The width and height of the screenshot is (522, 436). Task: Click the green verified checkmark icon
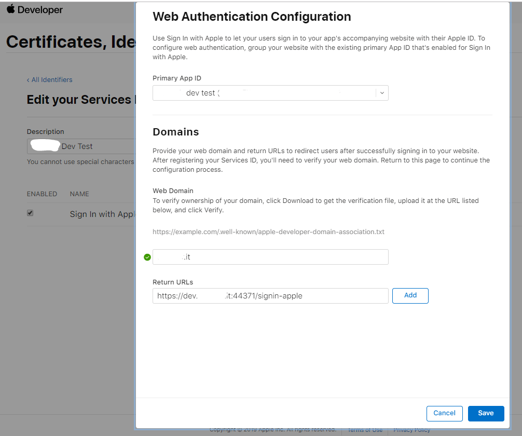coord(147,257)
